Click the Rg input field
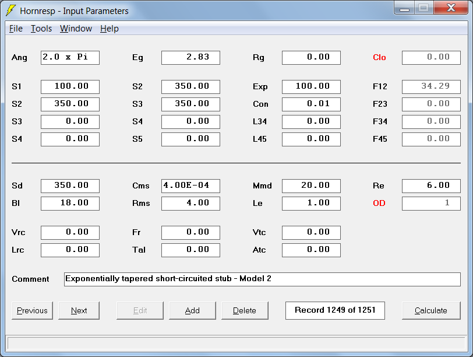Screen dimensions: 473x357 [311, 58]
